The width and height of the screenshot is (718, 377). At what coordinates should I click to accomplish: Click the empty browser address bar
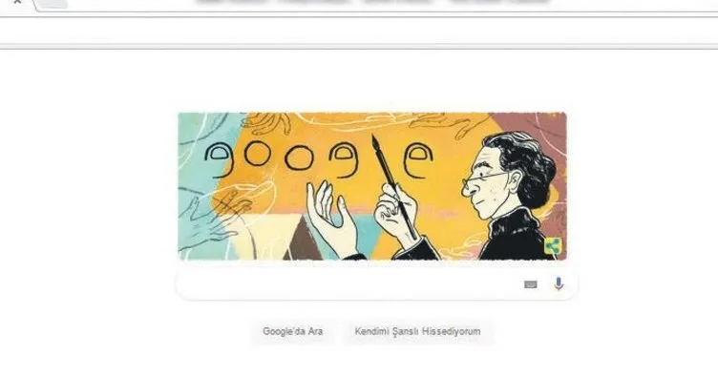(x=359, y=31)
